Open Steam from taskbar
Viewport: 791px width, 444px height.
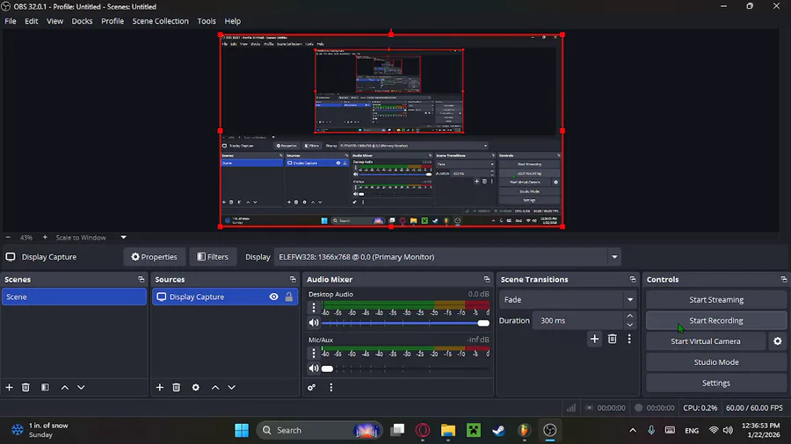(498, 431)
